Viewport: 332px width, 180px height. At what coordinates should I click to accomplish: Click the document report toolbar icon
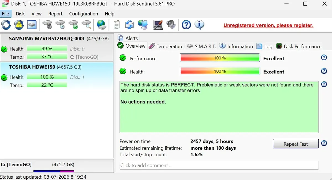coord(117,25)
